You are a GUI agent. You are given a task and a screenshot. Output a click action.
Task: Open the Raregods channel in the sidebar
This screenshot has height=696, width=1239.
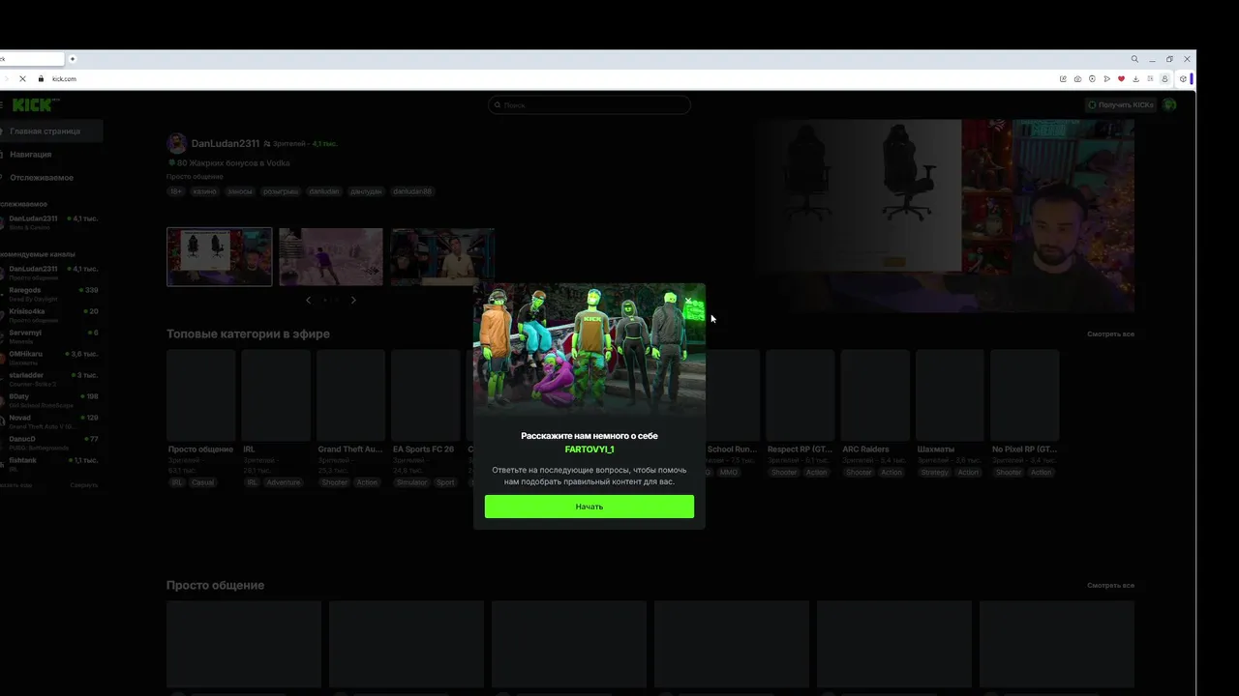pyautogui.click(x=50, y=294)
